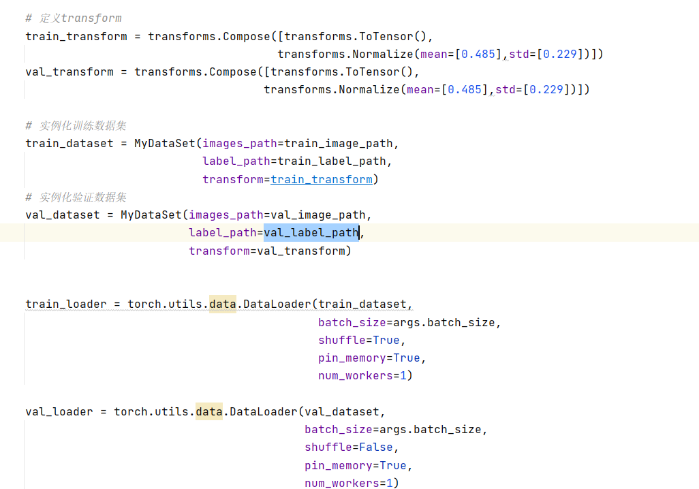This screenshot has height=489, width=699.
Task: Click the comment '# 实例化训练数据集'
Action: click(x=76, y=126)
